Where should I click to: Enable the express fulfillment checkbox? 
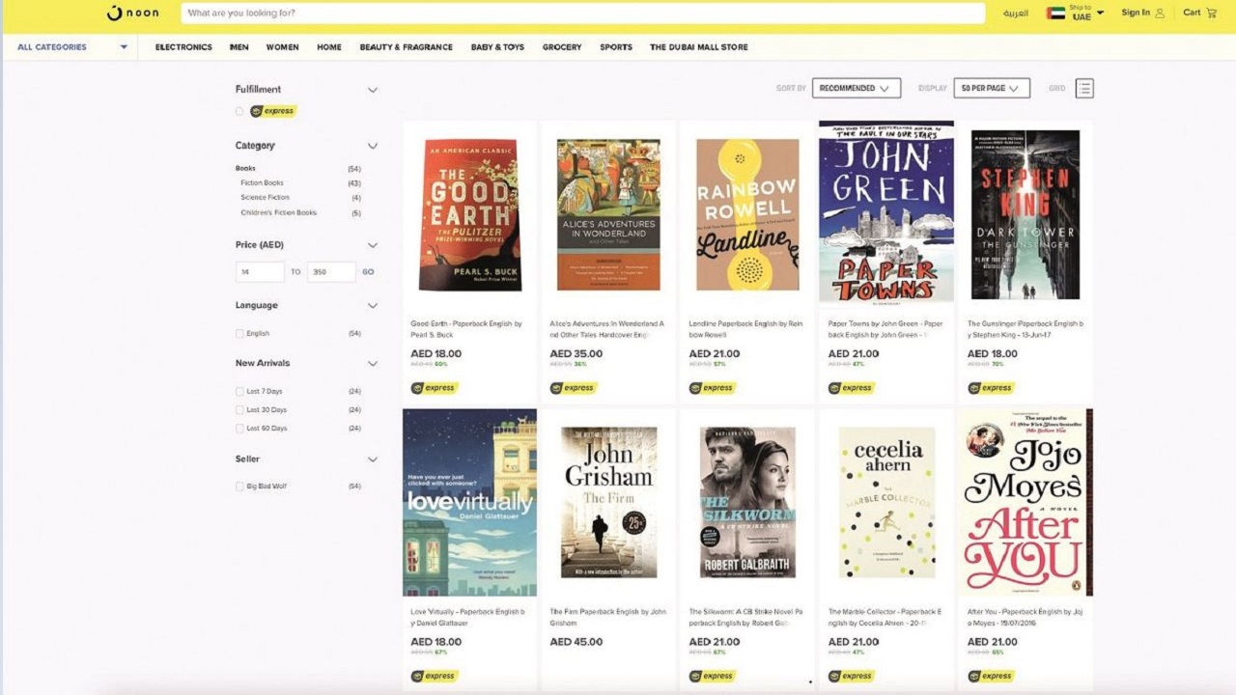(239, 111)
